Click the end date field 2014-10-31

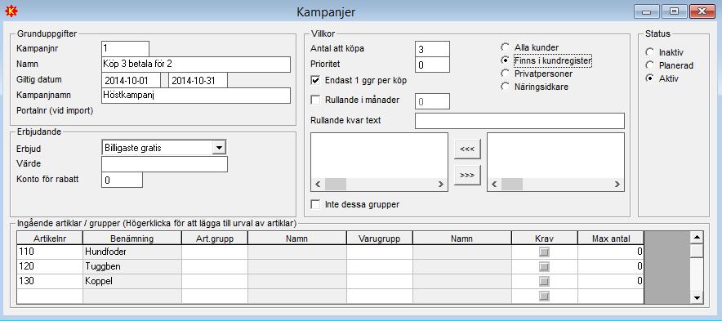pyautogui.click(x=198, y=80)
